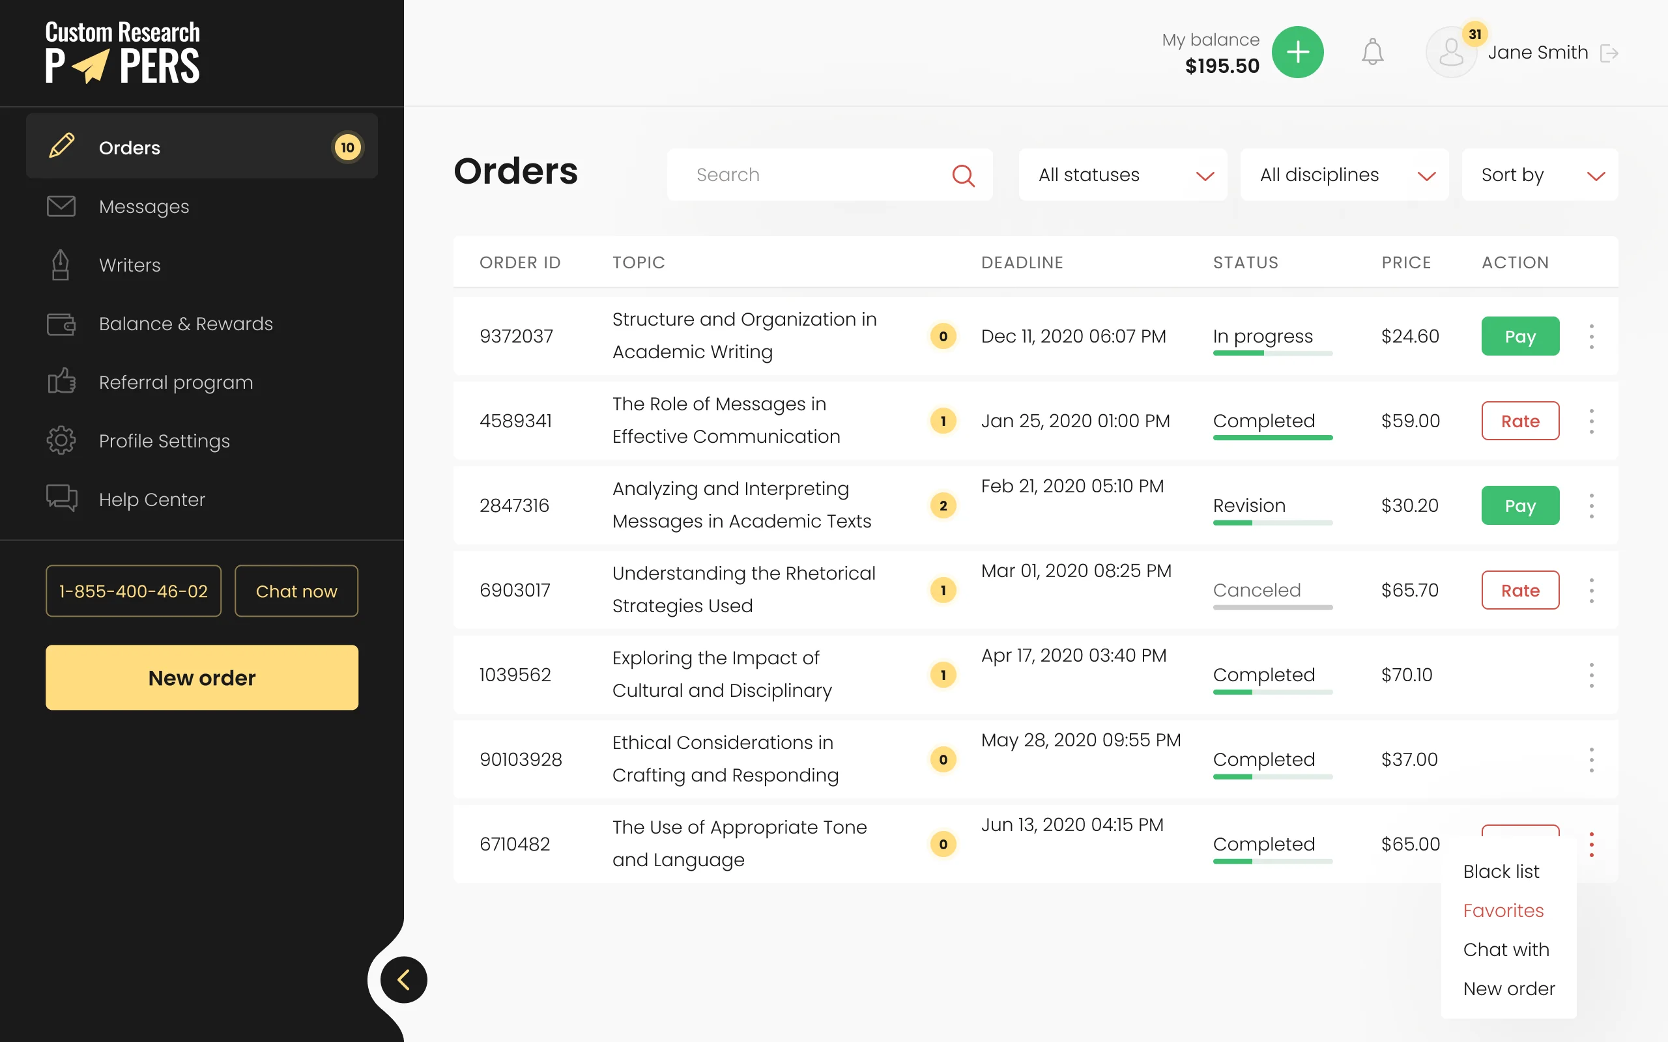Open the Sort by dropdown
This screenshot has width=1668, height=1042.
(x=1539, y=175)
